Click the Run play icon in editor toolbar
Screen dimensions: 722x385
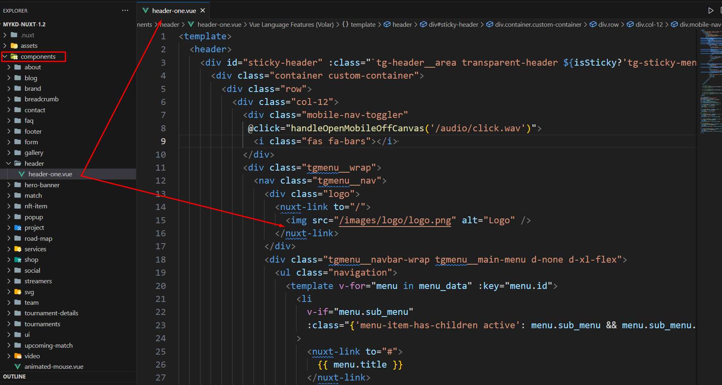(711, 11)
